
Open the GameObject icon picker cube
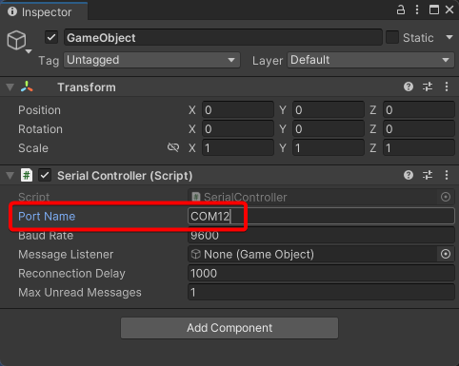pyautogui.click(x=17, y=41)
